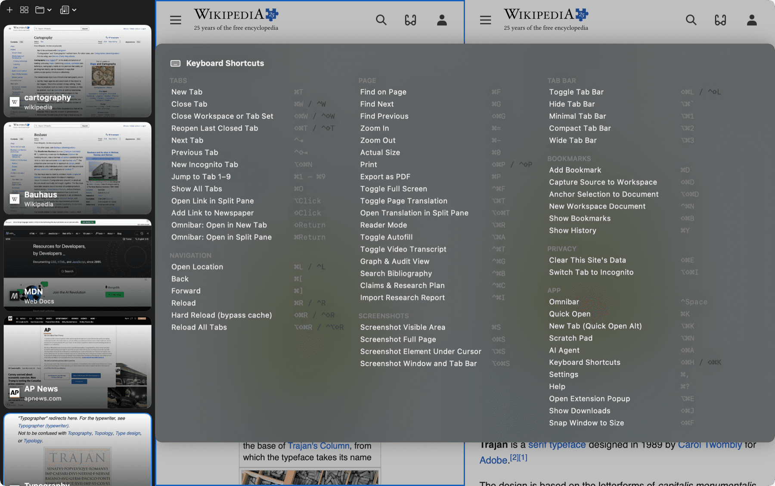775x486 pixels.
Task: Select Minimal Tab Bar entry
Action: pyautogui.click(x=635, y=116)
